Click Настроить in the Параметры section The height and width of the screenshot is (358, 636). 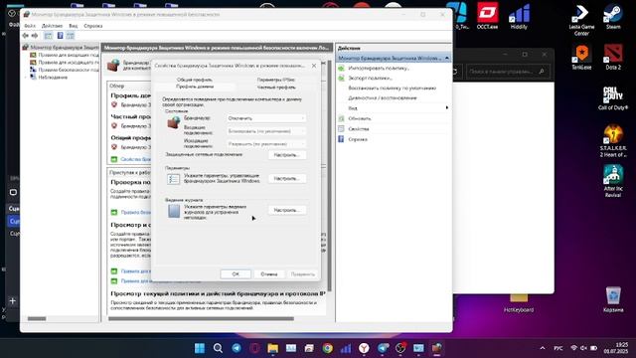tap(287, 179)
